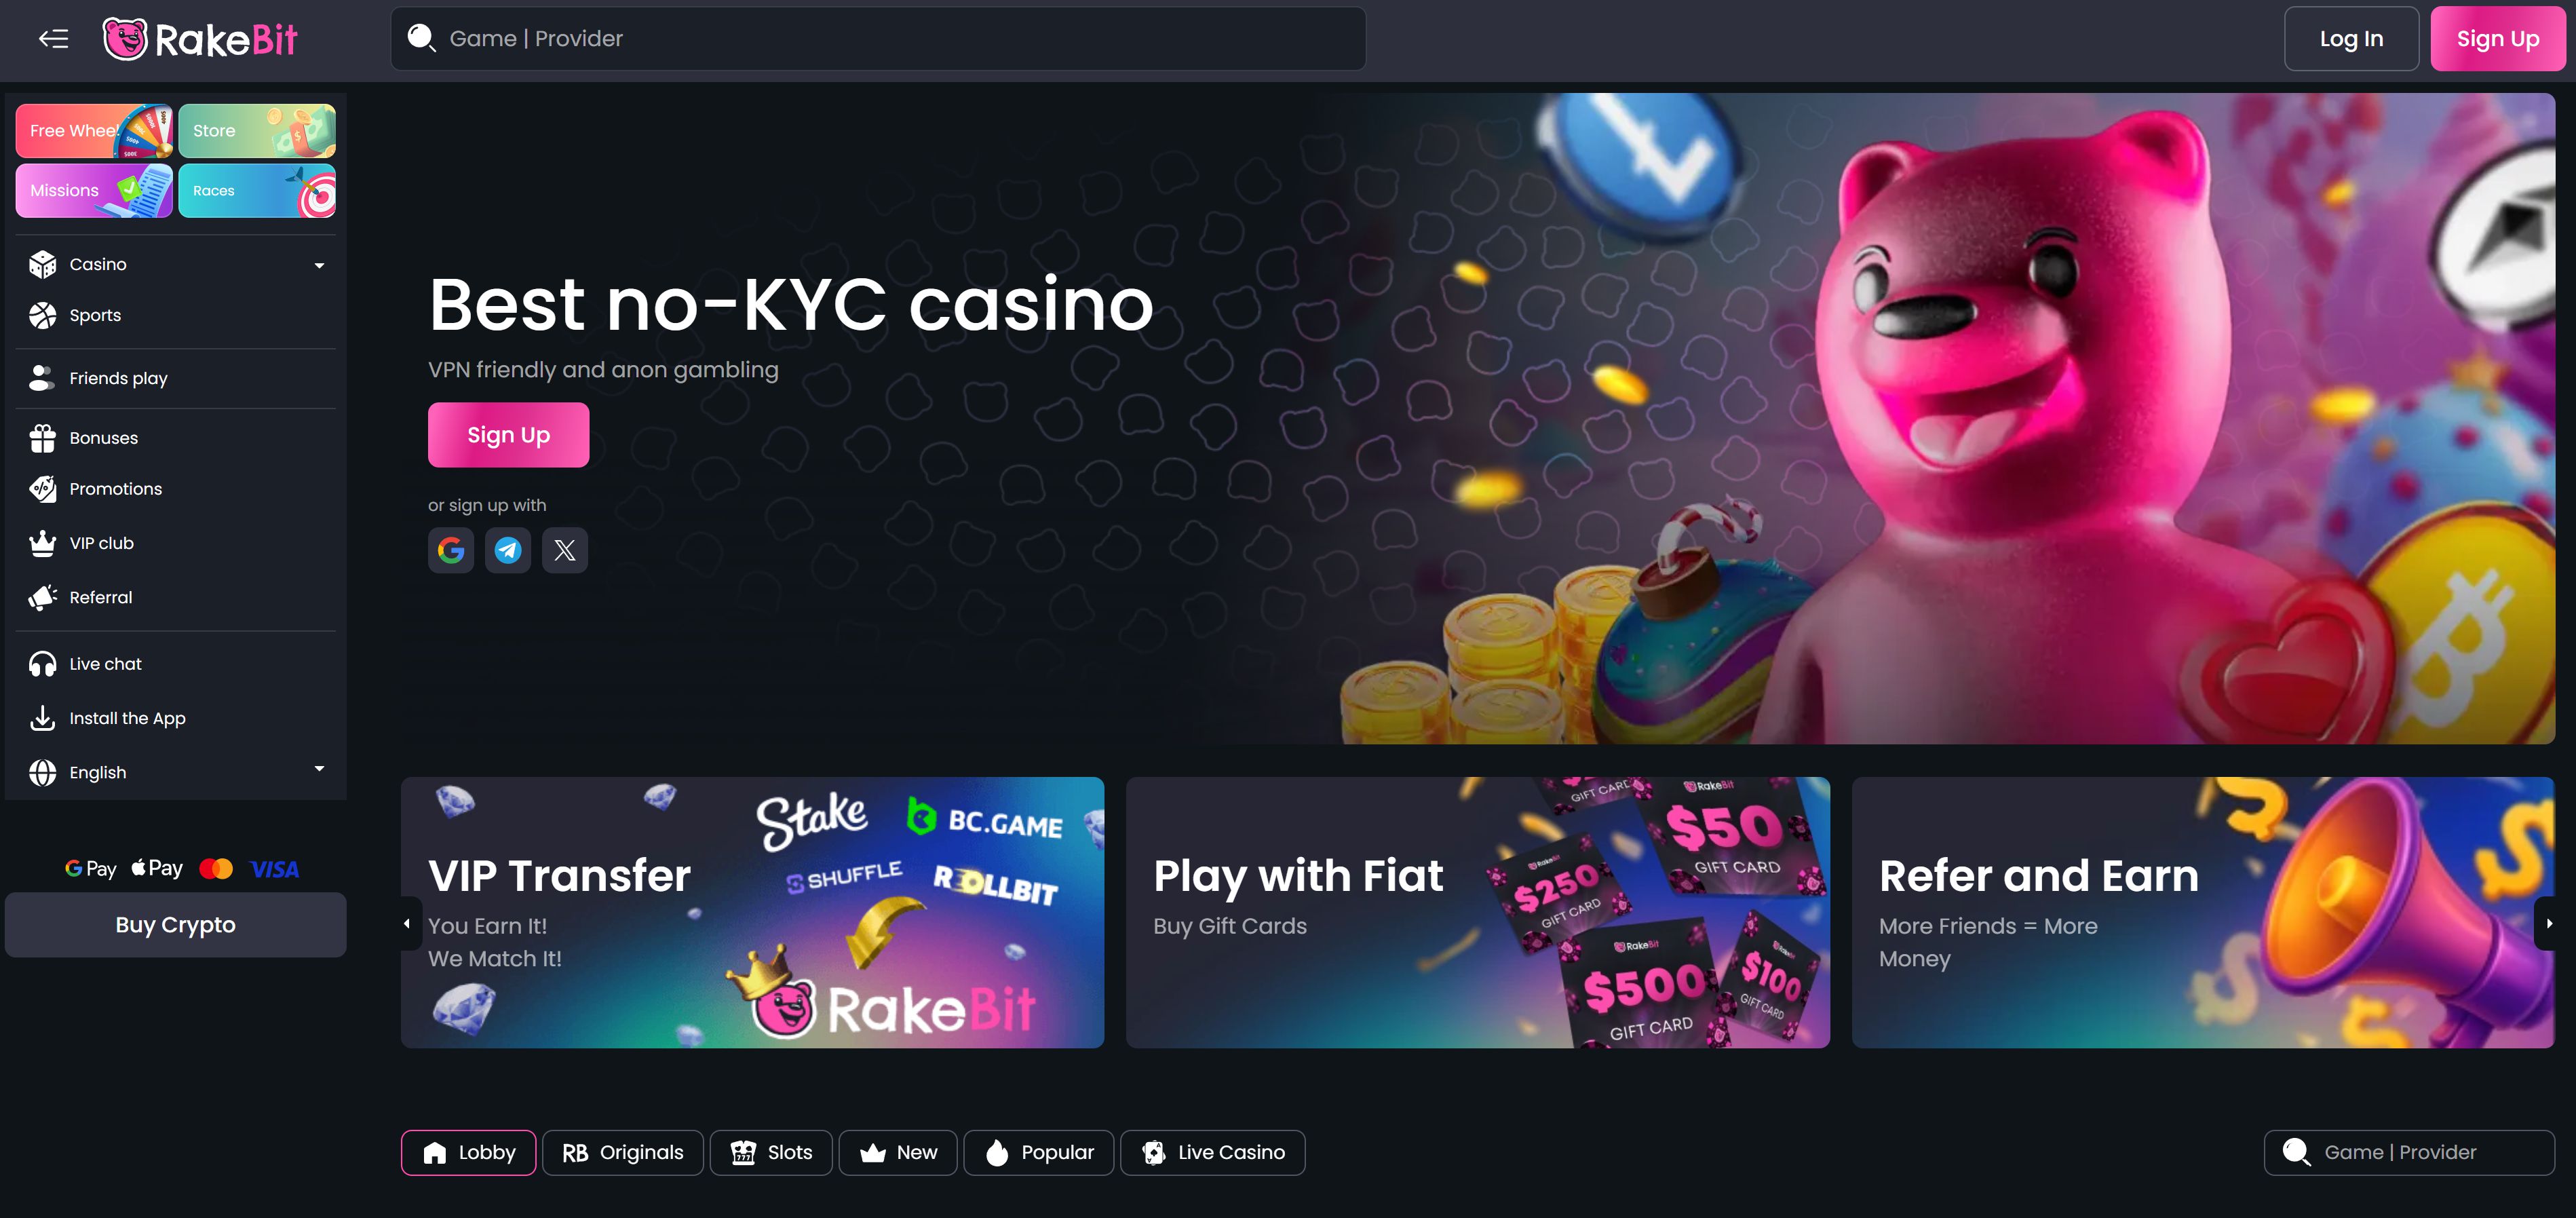This screenshot has width=2576, height=1218.
Task: Focus the top Game | Provider search field
Action: [x=878, y=39]
